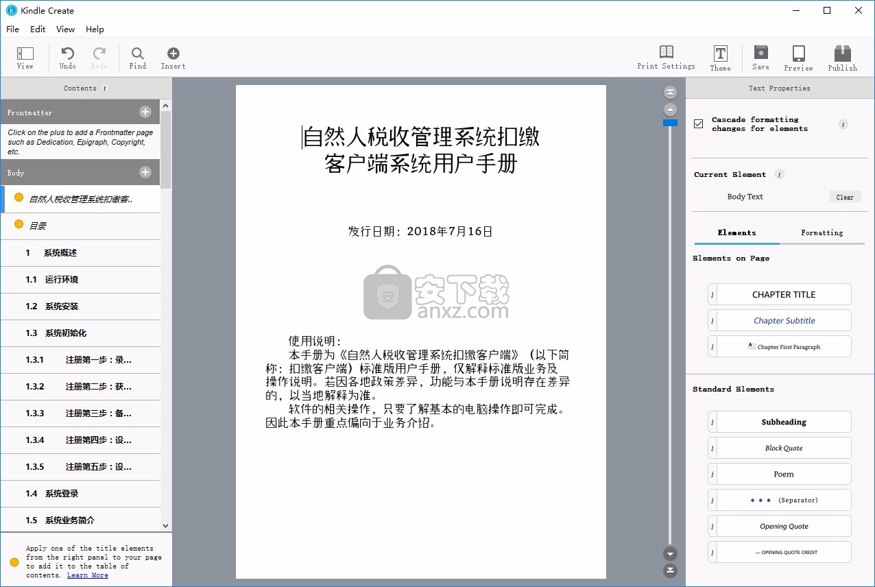
Task: Select 1.4 系统登录 entry
Action: [80, 494]
